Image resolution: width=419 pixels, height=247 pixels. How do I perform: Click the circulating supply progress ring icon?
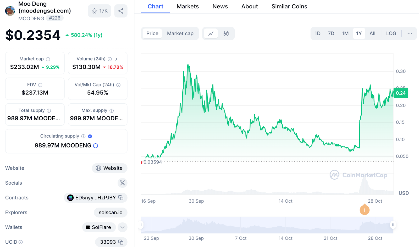point(96,146)
